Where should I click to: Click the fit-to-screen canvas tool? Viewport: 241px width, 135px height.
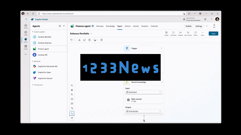pyautogui.click(x=72, y=99)
